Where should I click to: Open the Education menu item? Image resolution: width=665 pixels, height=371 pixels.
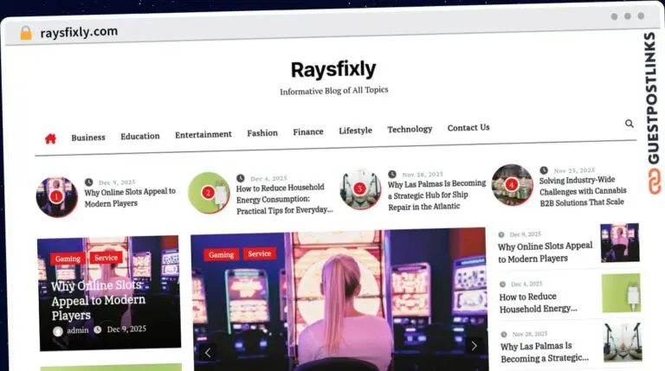point(140,136)
